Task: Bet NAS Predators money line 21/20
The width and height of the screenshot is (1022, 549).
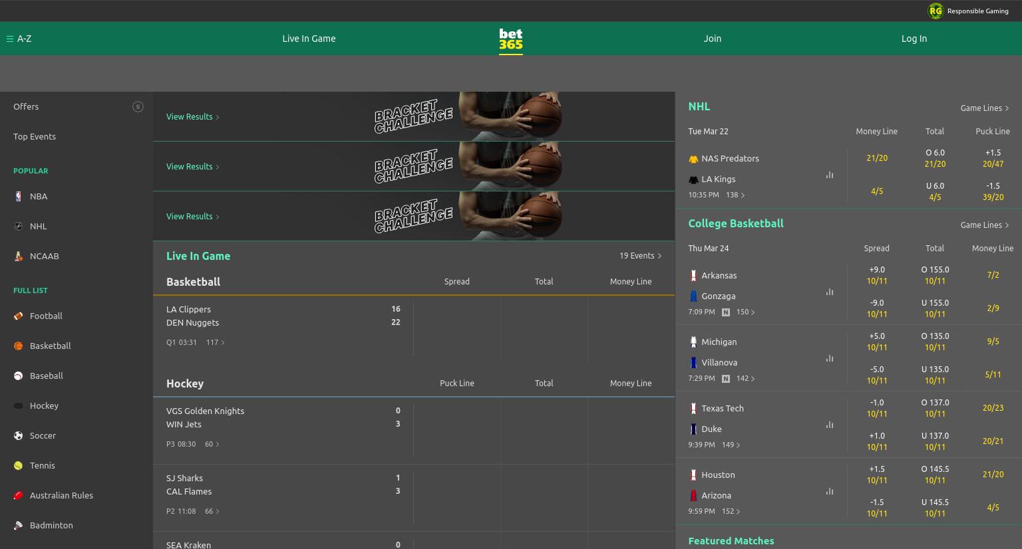Action: [877, 158]
